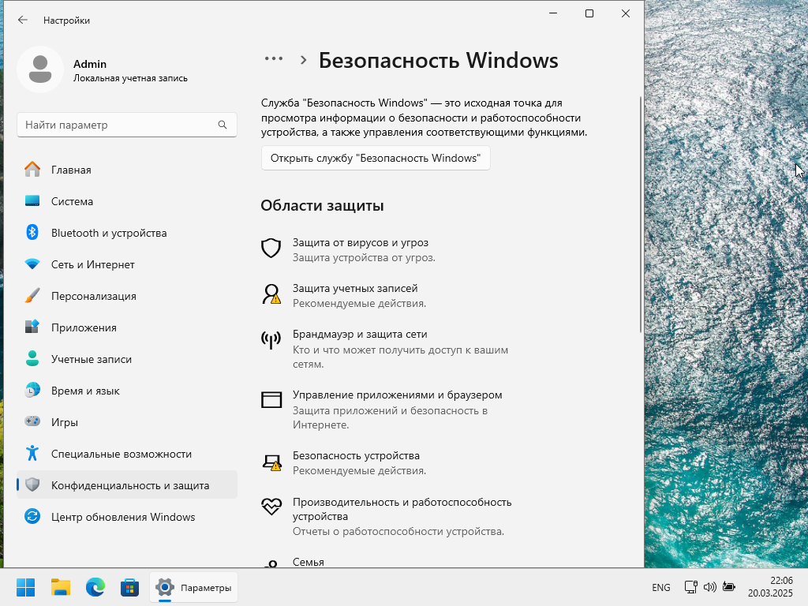The image size is (808, 606).
Task: Click the Windows Update sync icon
Action: coord(32,516)
